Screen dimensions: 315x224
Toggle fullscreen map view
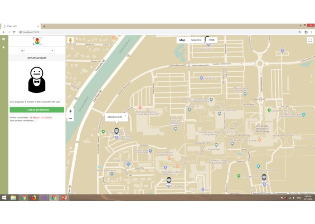(x=310, y=40)
